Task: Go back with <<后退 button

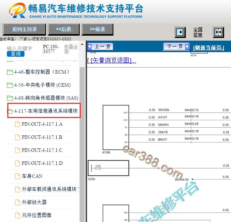Action: click(x=64, y=30)
